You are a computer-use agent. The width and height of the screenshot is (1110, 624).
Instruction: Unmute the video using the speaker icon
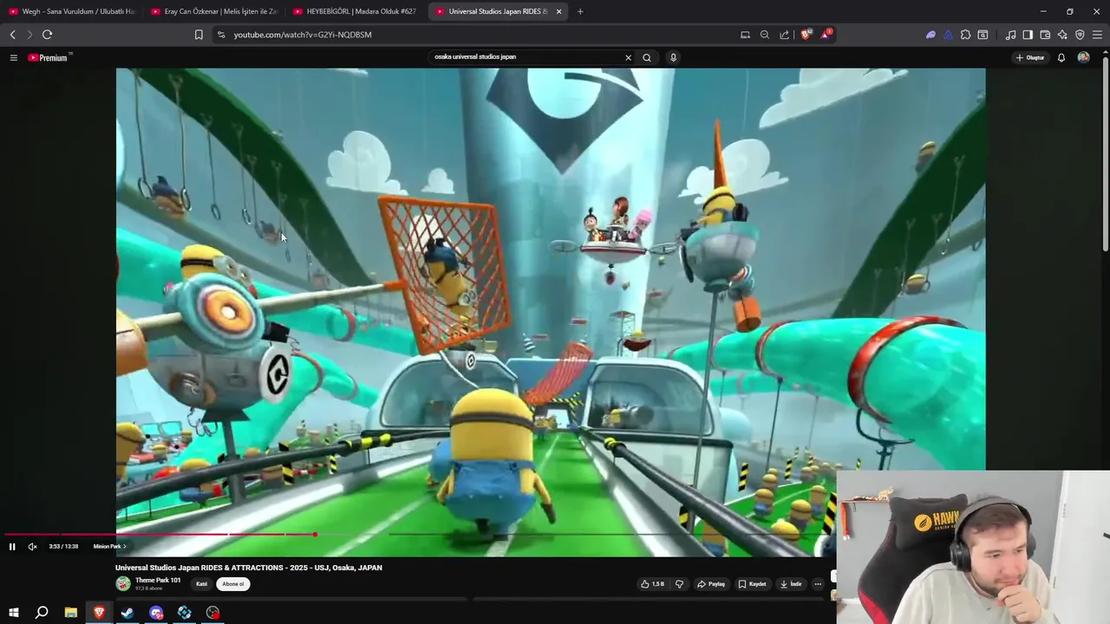click(x=32, y=547)
